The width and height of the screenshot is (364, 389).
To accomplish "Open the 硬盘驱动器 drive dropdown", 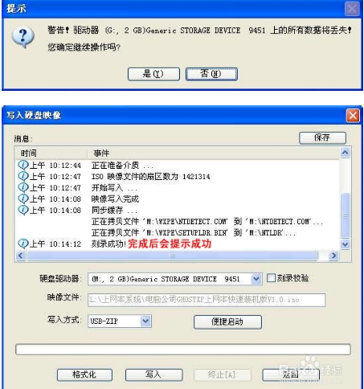I will click(x=256, y=279).
